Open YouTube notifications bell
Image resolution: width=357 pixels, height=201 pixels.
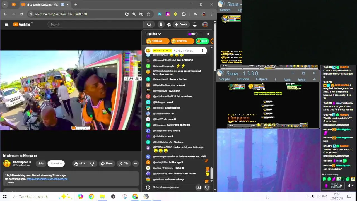click(195, 25)
